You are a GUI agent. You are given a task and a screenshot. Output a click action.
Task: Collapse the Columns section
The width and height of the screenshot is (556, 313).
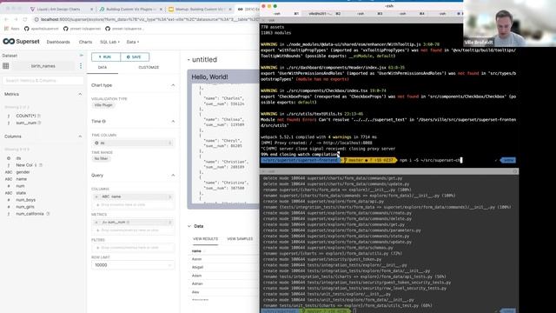pyautogui.click(x=80, y=137)
